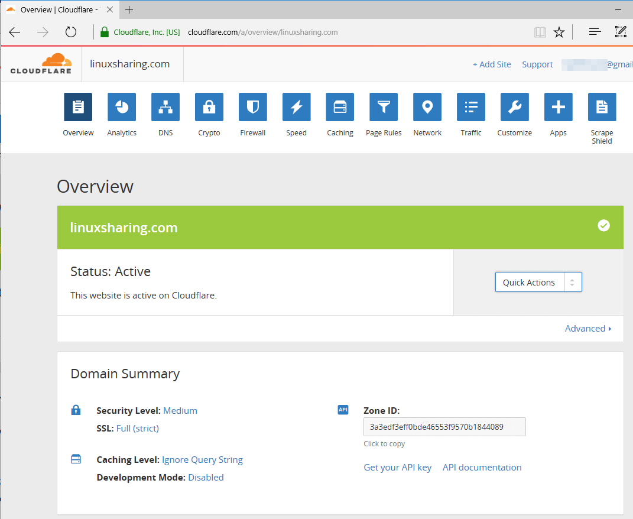The height and width of the screenshot is (519, 633).
Task: Open the Firewall shield icon
Action: (x=253, y=107)
